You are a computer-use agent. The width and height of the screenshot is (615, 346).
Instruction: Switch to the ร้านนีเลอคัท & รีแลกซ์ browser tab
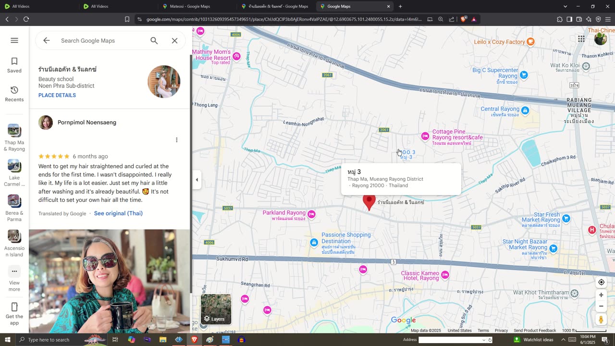(x=276, y=6)
